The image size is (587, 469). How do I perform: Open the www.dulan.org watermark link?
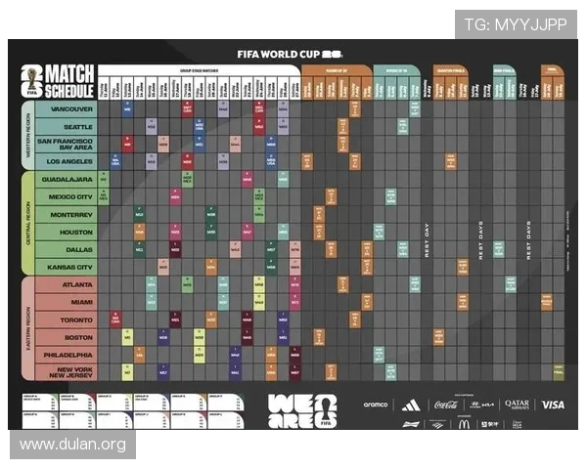(x=73, y=445)
